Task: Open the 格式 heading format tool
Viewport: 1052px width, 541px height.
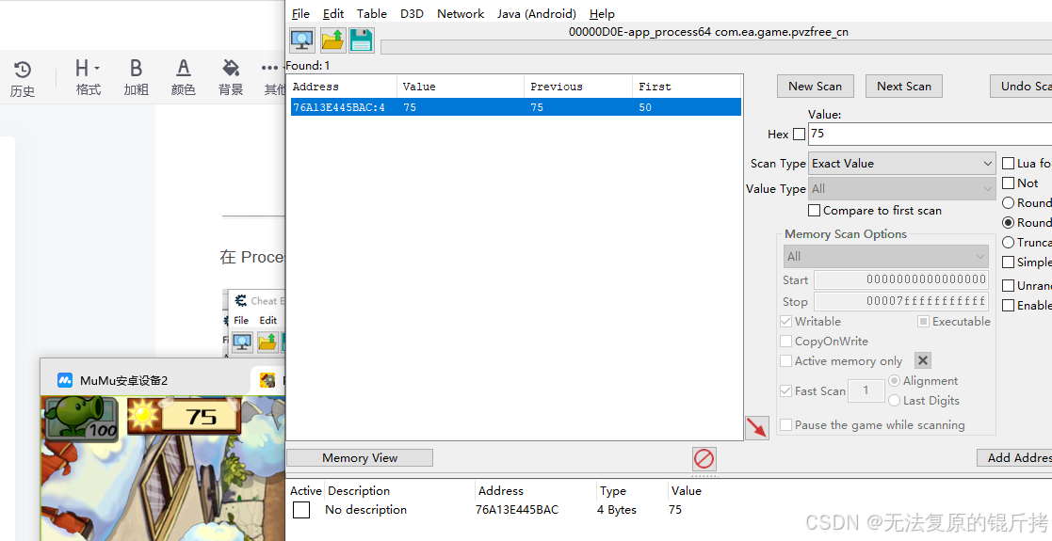Action: point(88,78)
